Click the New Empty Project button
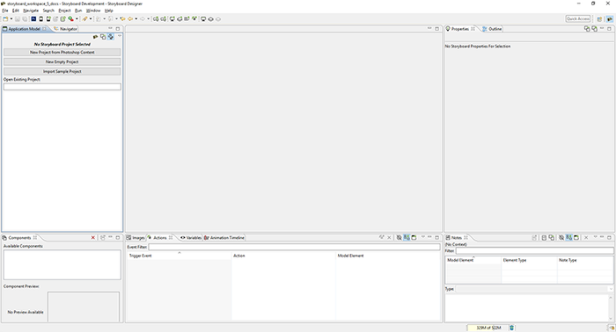The width and height of the screenshot is (616, 332). tap(62, 62)
